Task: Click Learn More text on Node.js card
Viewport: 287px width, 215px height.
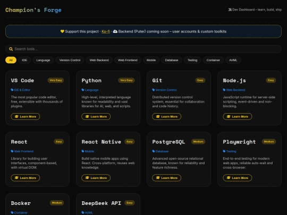Action: 240,117
